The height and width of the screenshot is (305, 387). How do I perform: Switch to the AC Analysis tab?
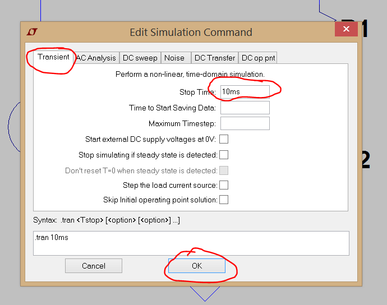(x=96, y=58)
